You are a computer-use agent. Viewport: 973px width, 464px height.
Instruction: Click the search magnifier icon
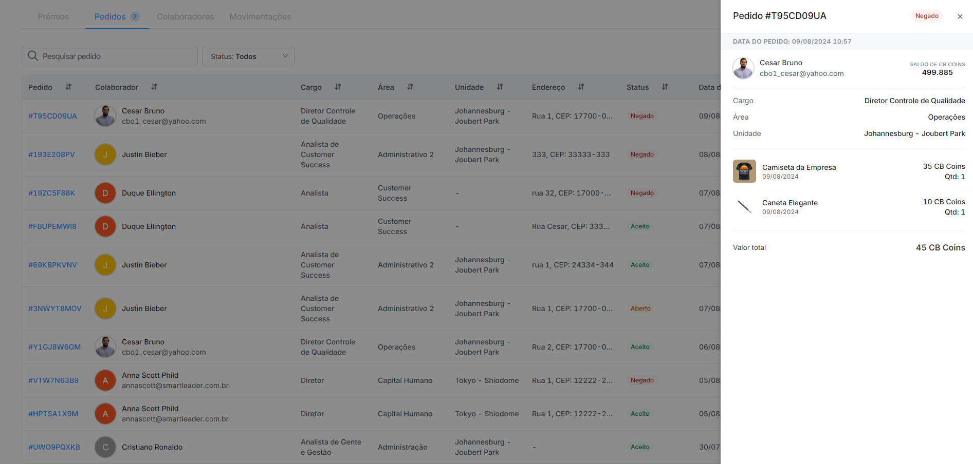point(33,56)
